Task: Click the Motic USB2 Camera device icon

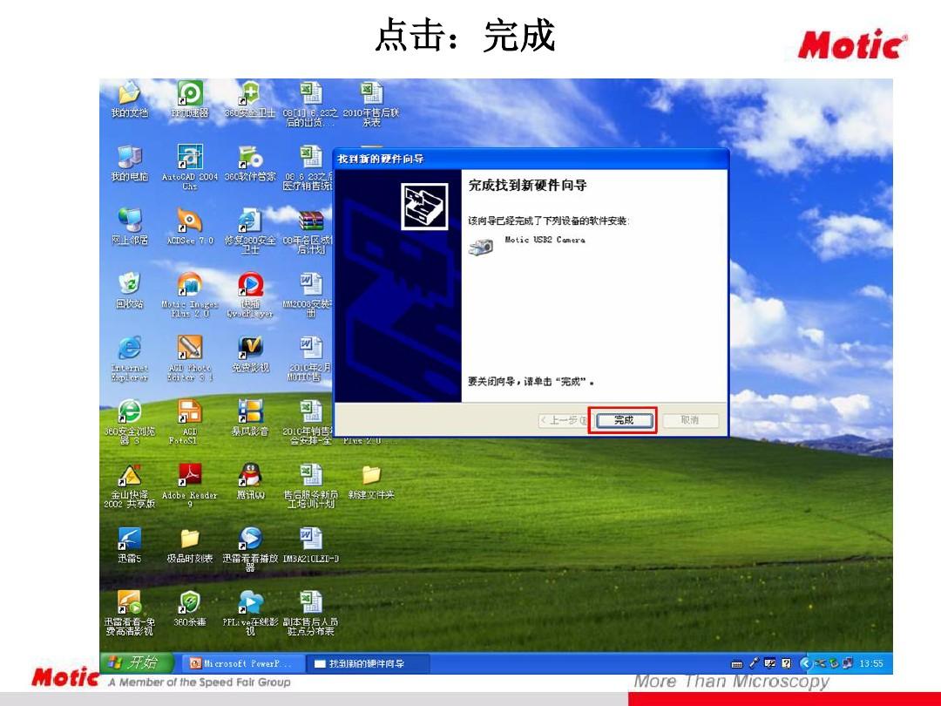Action: coord(480,247)
